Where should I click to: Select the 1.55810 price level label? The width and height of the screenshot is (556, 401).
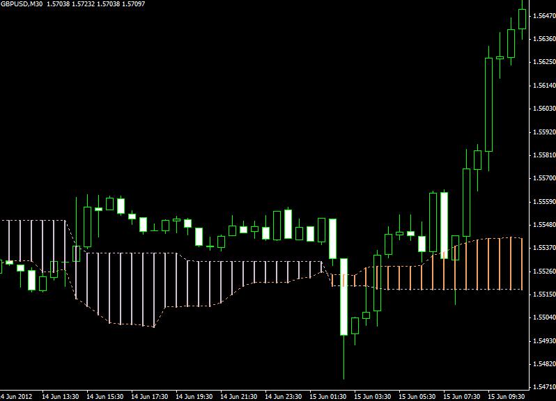pyautogui.click(x=544, y=155)
